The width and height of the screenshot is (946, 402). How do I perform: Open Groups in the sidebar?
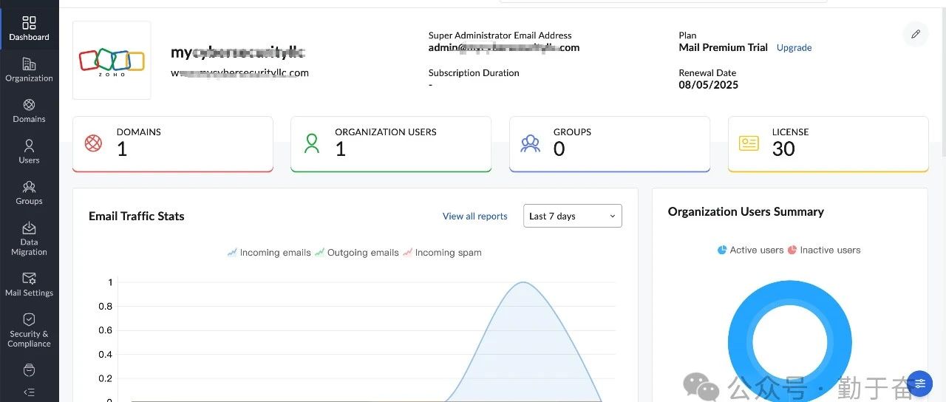(x=30, y=193)
